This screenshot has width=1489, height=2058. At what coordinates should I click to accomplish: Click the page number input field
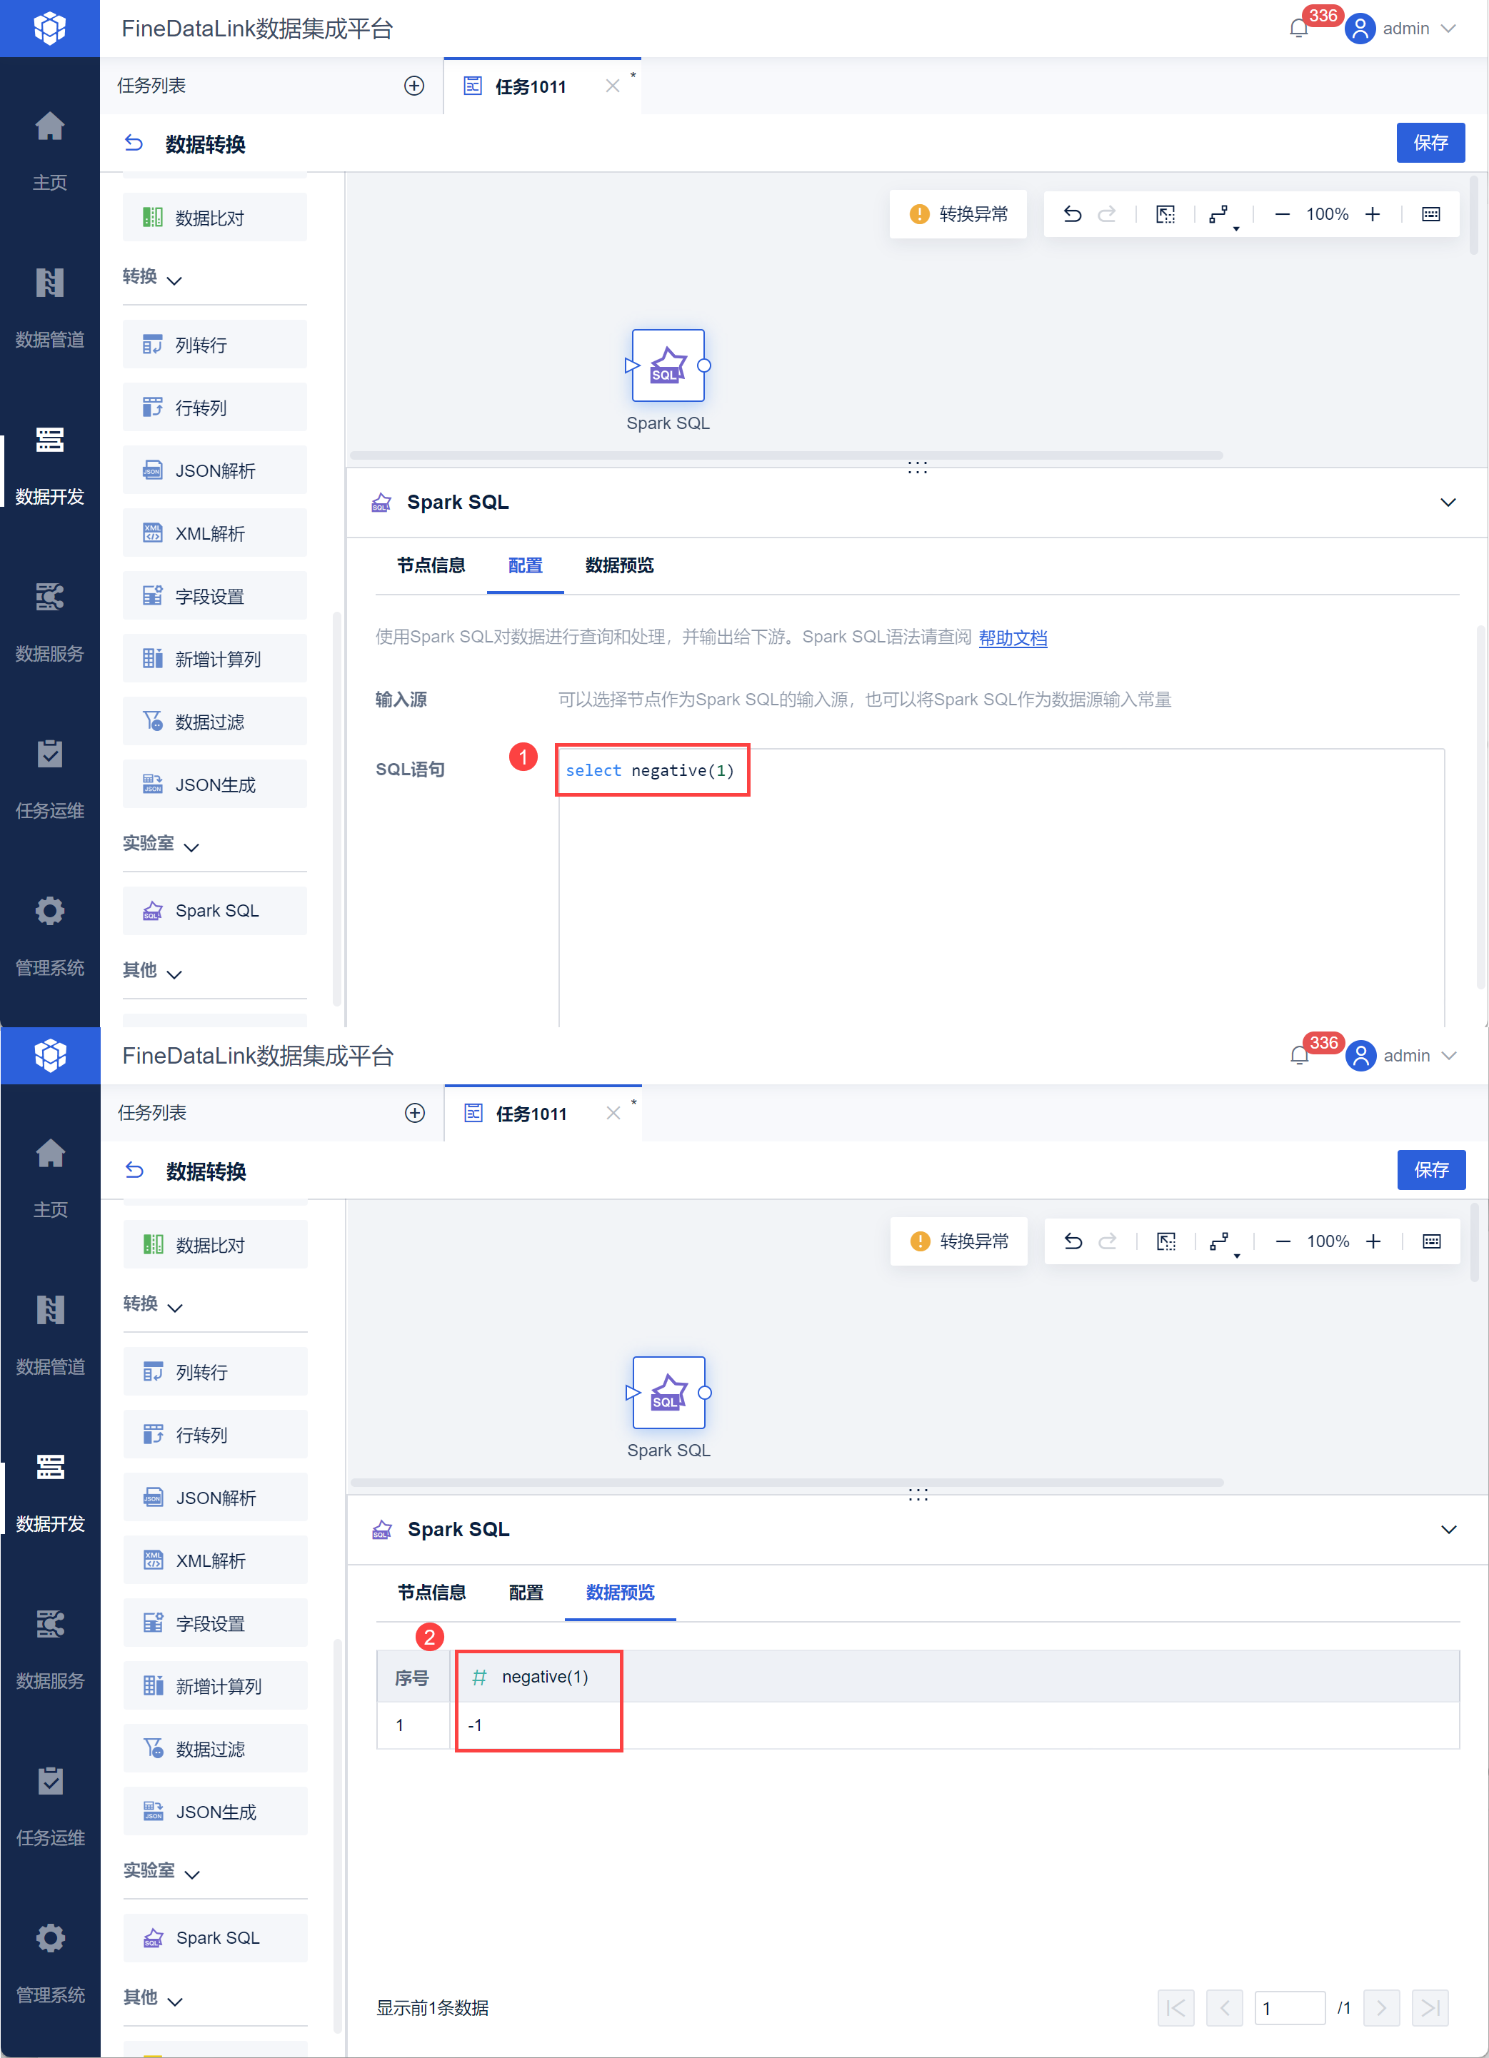point(1290,2007)
